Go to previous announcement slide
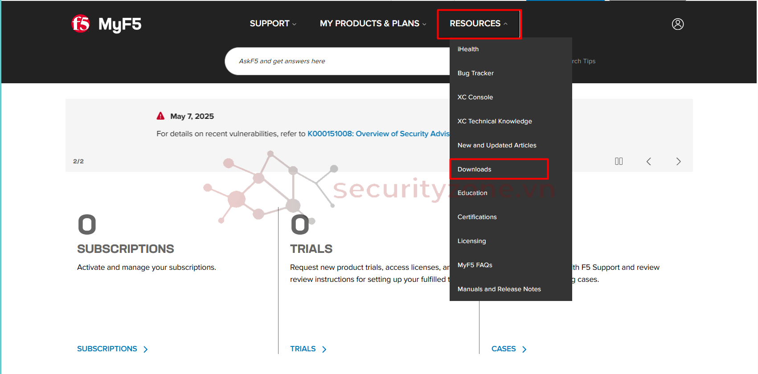 click(x=649, y=161)
